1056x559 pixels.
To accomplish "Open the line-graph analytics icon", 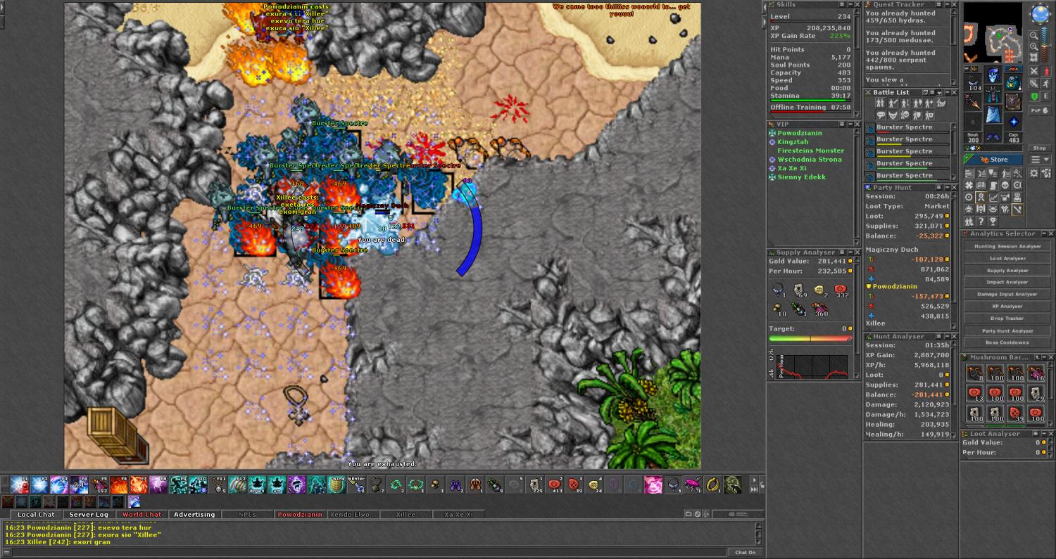I will (x=993, y=197).
